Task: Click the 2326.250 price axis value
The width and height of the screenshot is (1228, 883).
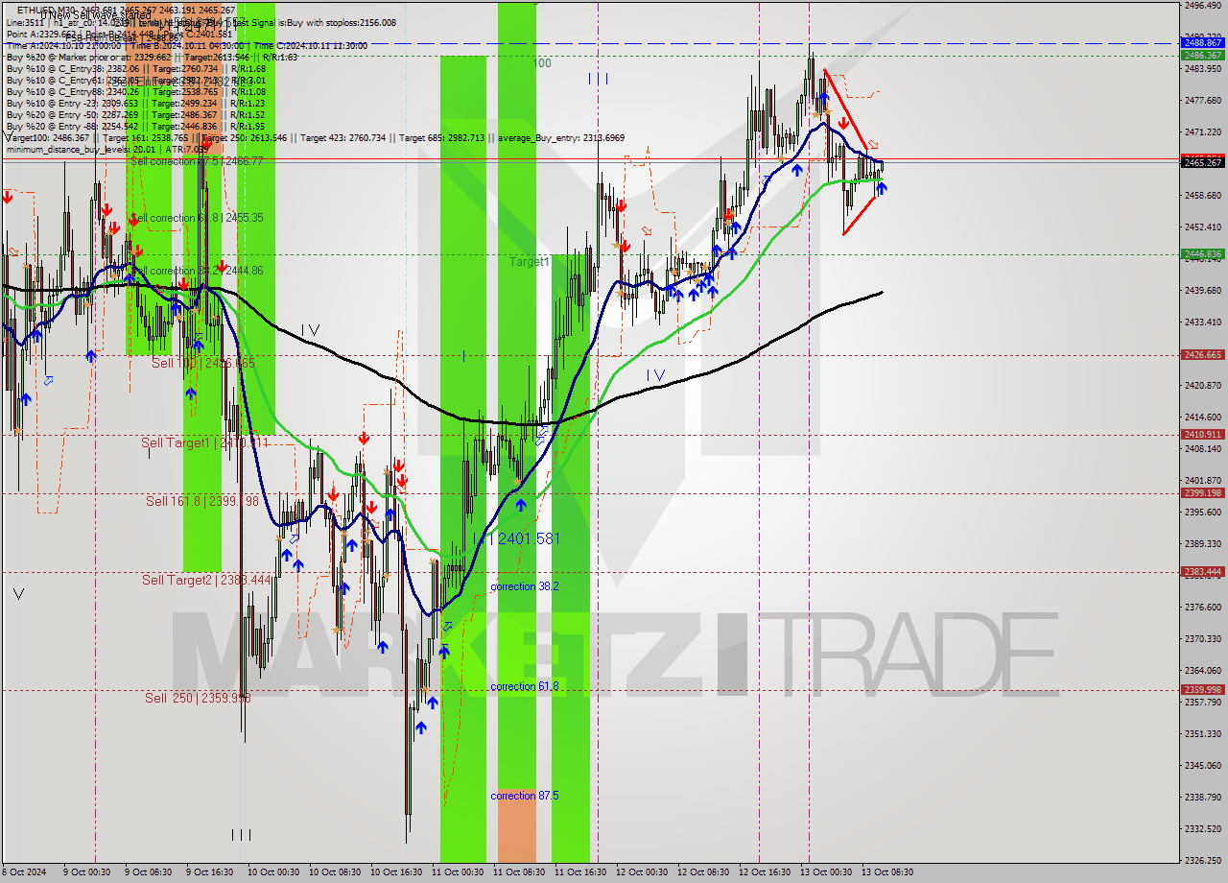Action: [1202, 860]
